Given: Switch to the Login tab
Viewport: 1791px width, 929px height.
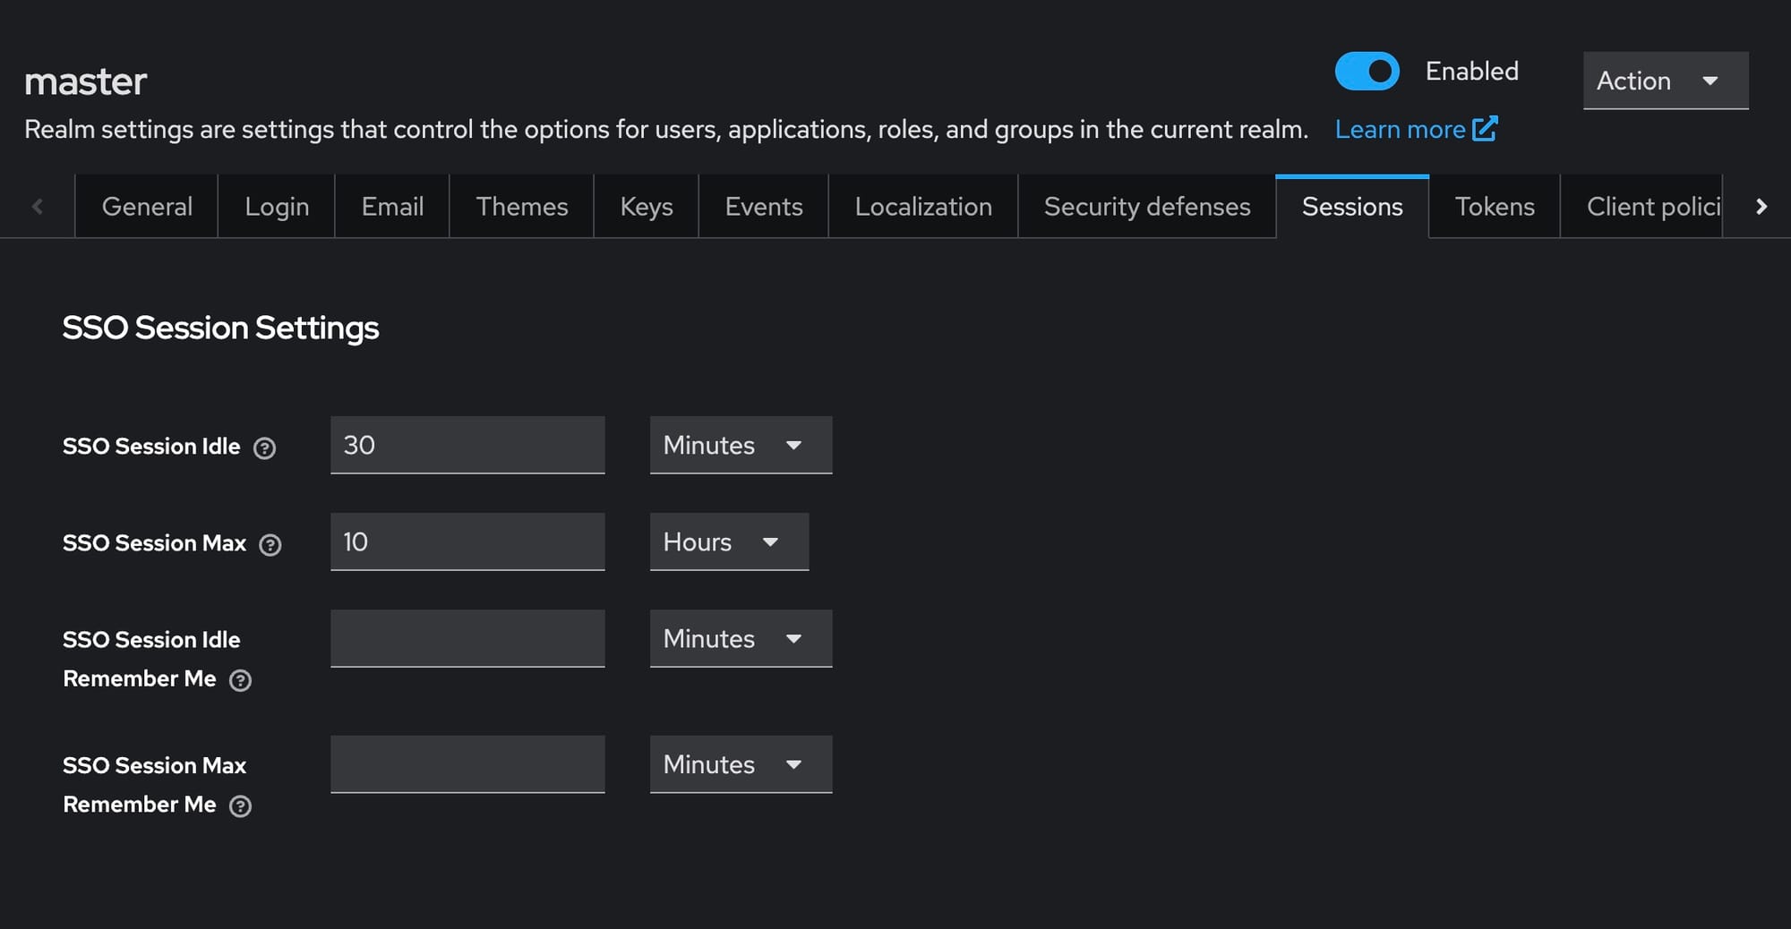Looking at the screenshot, I should [277, 207].
